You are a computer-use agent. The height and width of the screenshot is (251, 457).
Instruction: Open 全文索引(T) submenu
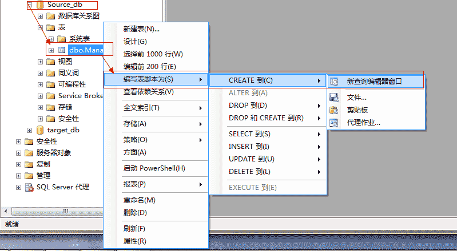tap(156, 108)
